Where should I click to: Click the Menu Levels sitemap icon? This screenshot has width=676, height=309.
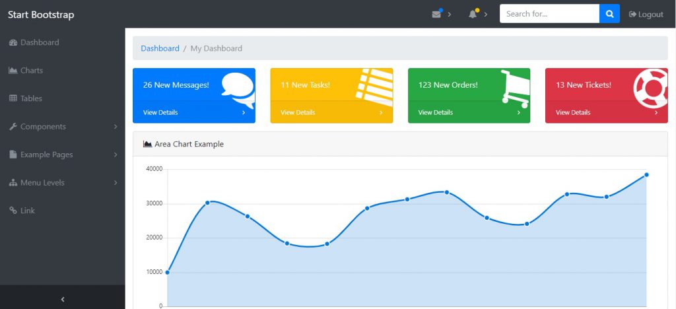tap(13, 183)
